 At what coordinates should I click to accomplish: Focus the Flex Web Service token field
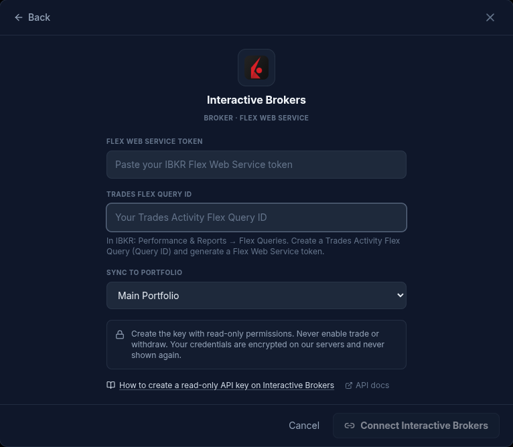coord(256,165)
